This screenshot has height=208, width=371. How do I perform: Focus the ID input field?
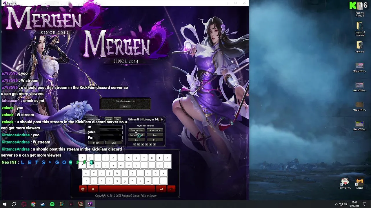(111, 127)
